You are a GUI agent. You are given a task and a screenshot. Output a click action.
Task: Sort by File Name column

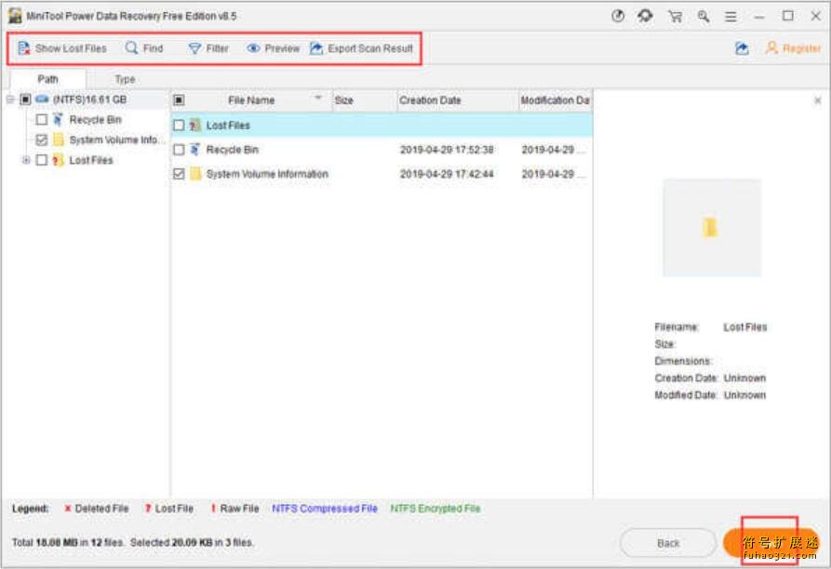[251, 100]
